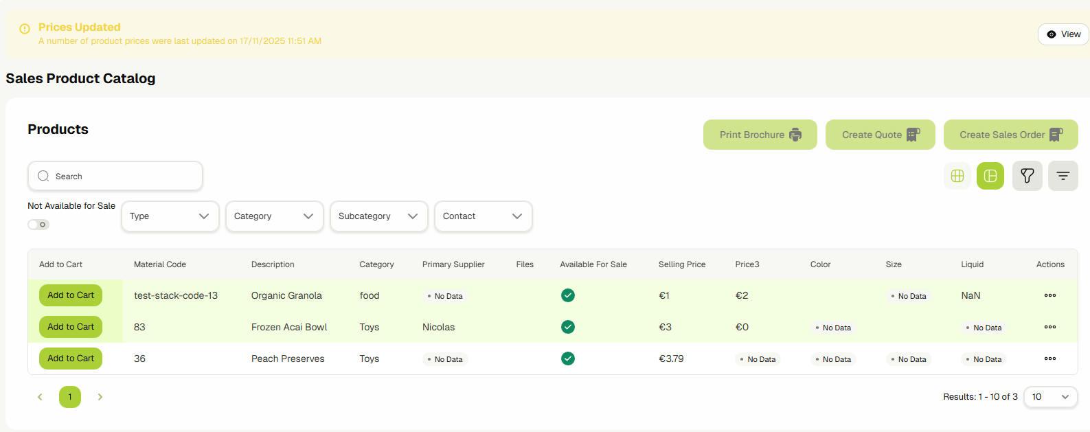Image resolution: width=1090 pixels, height=432 pixels.
Task: Open actions menu for Peach Preserves row
Action: (1050, 359)
